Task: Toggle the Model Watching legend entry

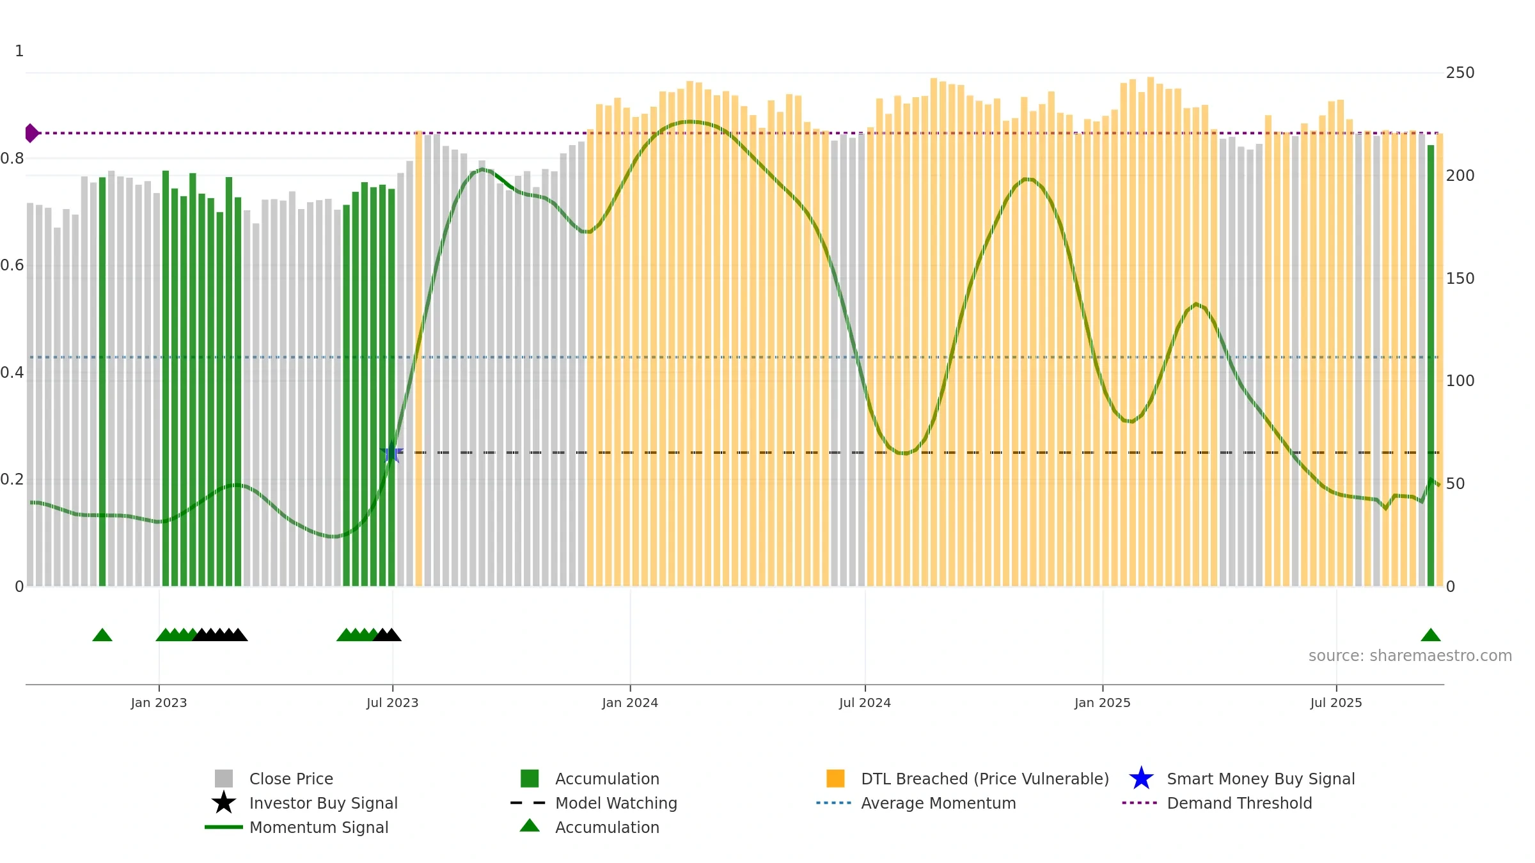Action: [615, 803]
